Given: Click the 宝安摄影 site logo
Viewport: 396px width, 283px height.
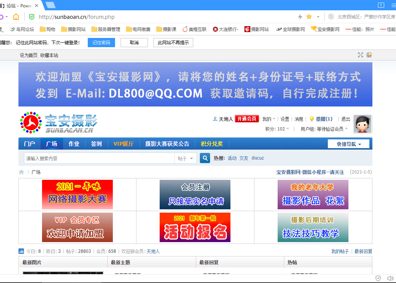Looking at the screenshot, I should coord(59,123).
